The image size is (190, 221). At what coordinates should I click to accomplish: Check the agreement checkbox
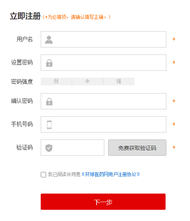[x=43, y=175]
